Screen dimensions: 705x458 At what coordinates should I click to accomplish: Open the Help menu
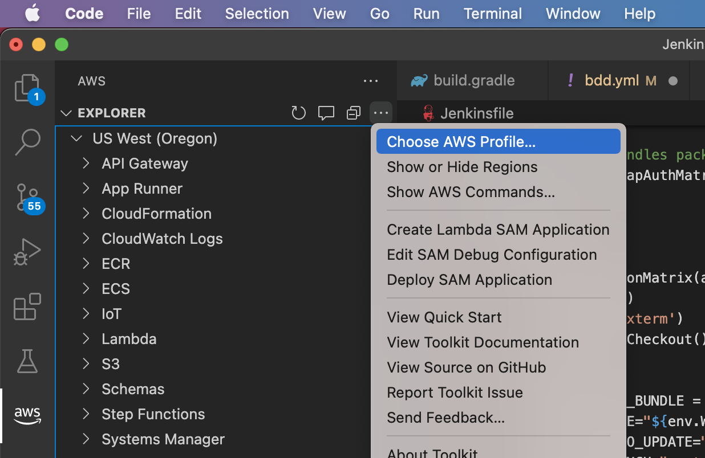640,14
